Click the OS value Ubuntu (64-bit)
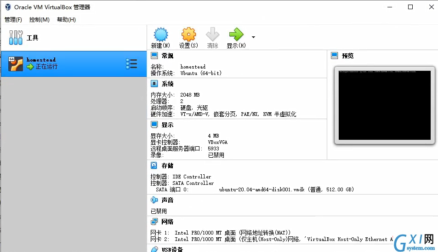 (x=201, y=73)
